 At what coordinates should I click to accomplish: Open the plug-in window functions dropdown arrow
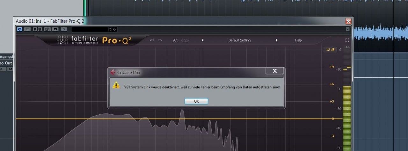pyautogui.click(x=347, y=29)
